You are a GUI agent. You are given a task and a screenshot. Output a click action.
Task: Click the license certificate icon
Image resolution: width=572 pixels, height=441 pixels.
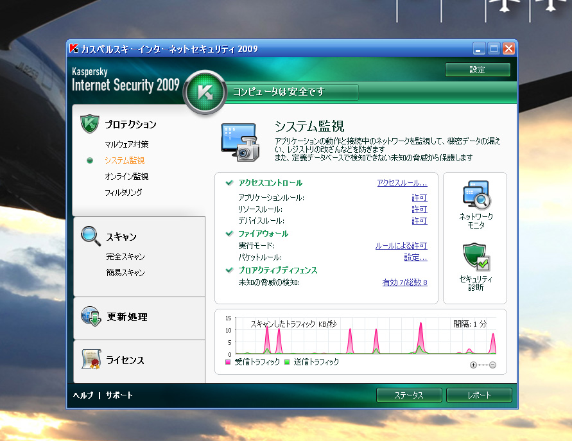[x=91, y=359]
